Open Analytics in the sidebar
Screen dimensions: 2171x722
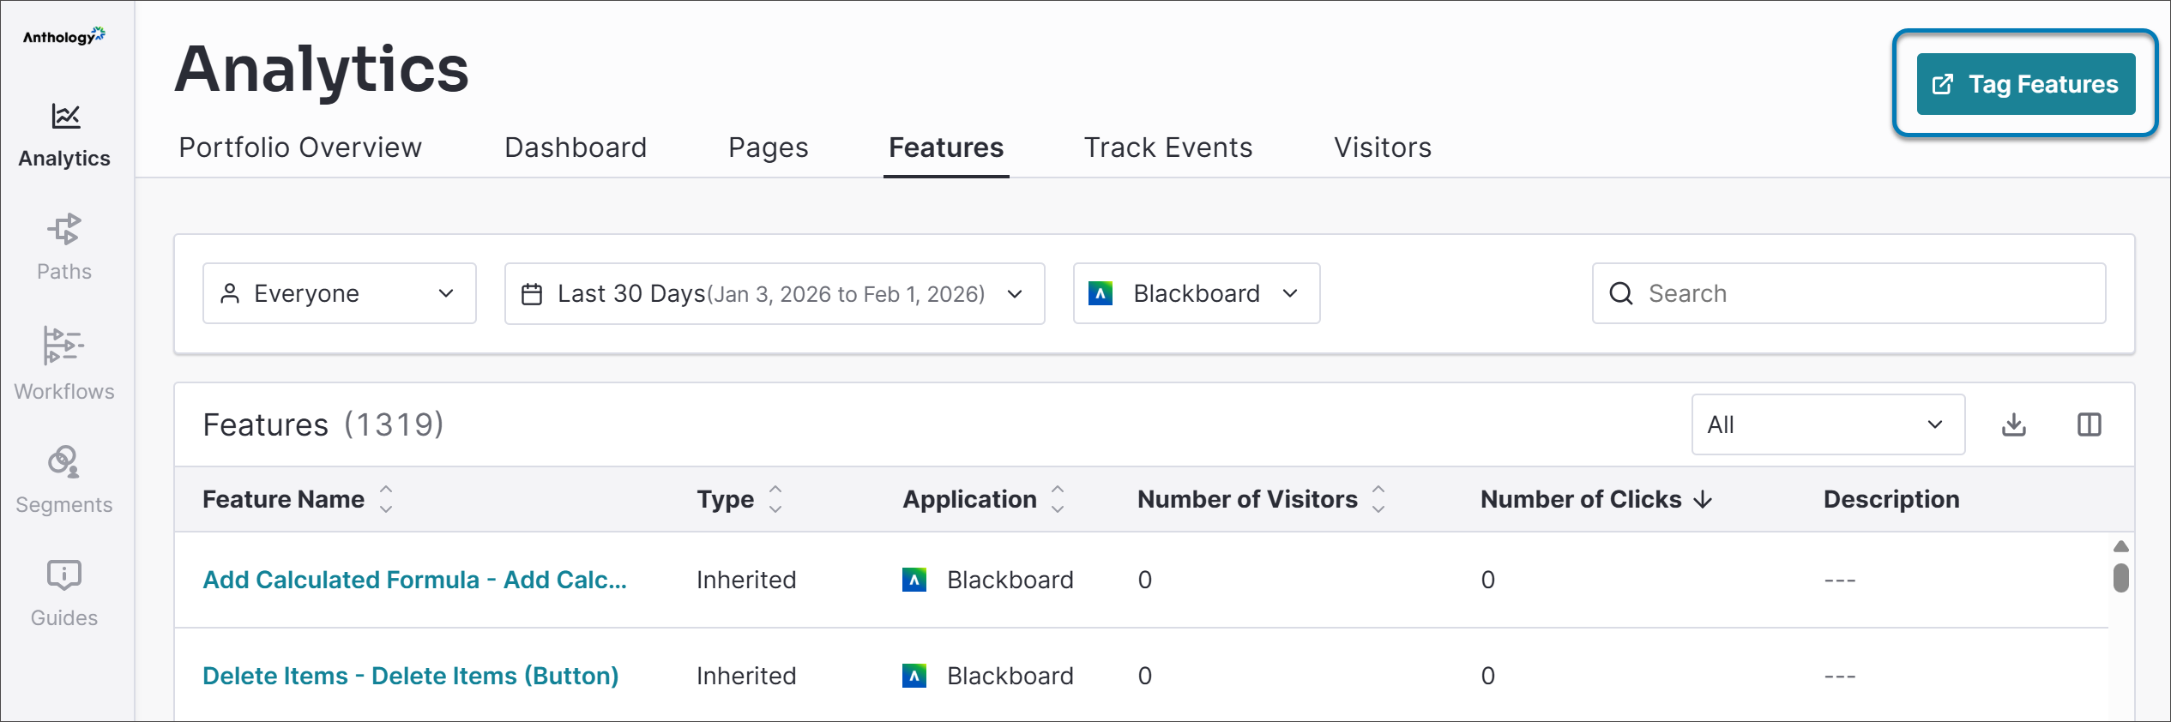[64, 135]
